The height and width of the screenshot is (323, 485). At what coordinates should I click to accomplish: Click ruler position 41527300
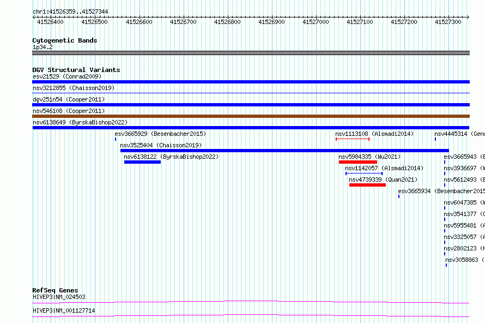[448, 22]
